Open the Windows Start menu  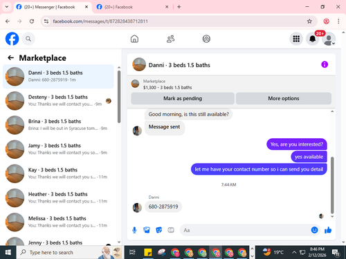coord(8,252)
